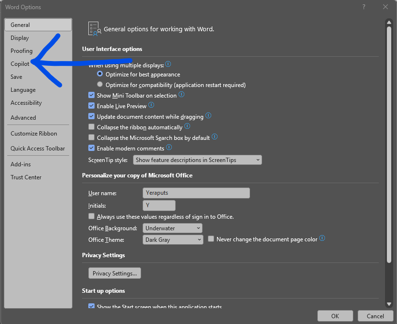Click the Privacy Settings button

[115, 273]
